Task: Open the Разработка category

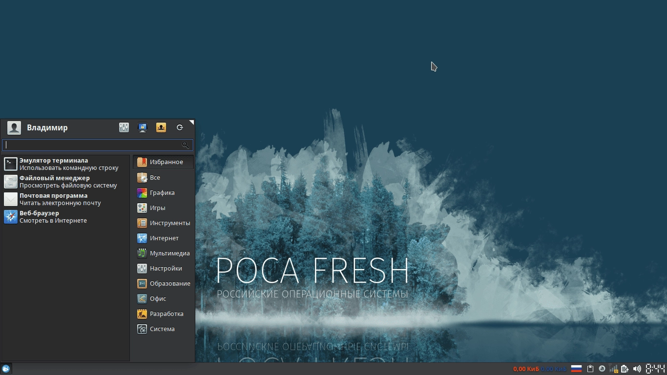Action: 163,313
